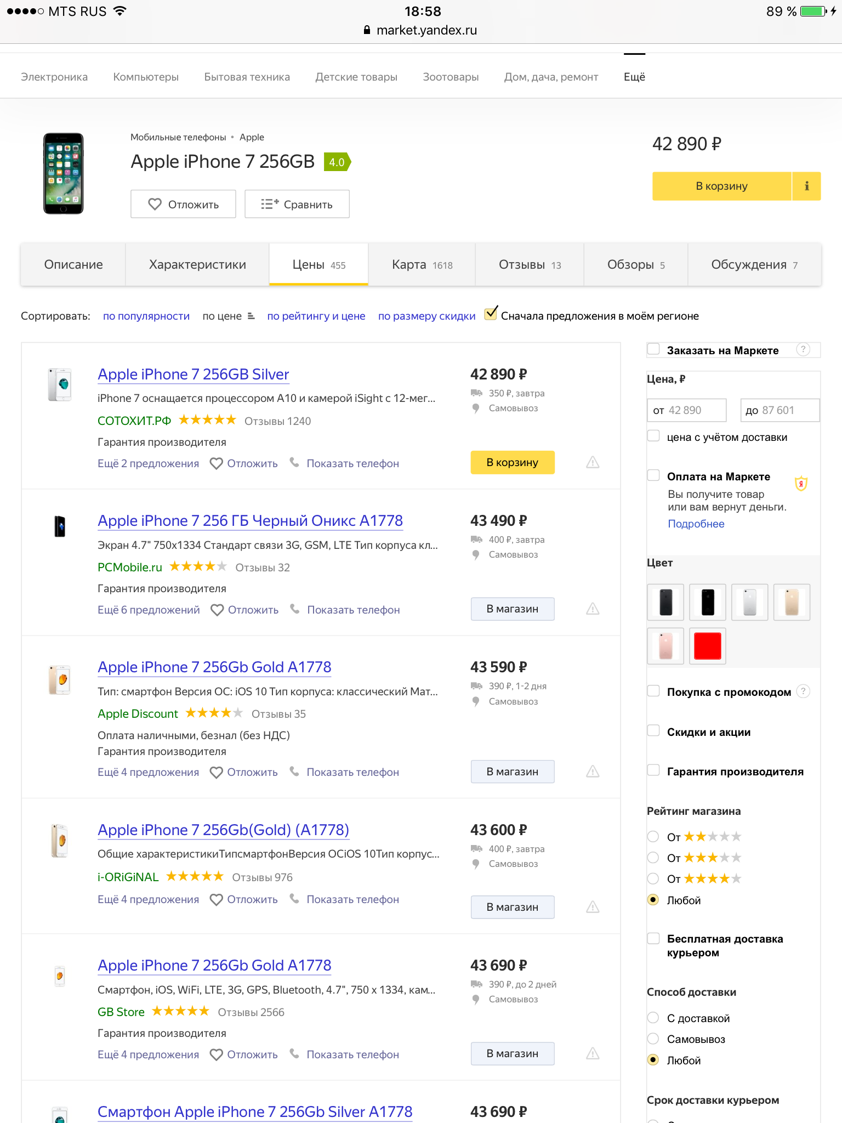Switch to the Характеристики tab
Image resolution: width=842 pixels, height=1123 pixels.
[x=197, y=264]
